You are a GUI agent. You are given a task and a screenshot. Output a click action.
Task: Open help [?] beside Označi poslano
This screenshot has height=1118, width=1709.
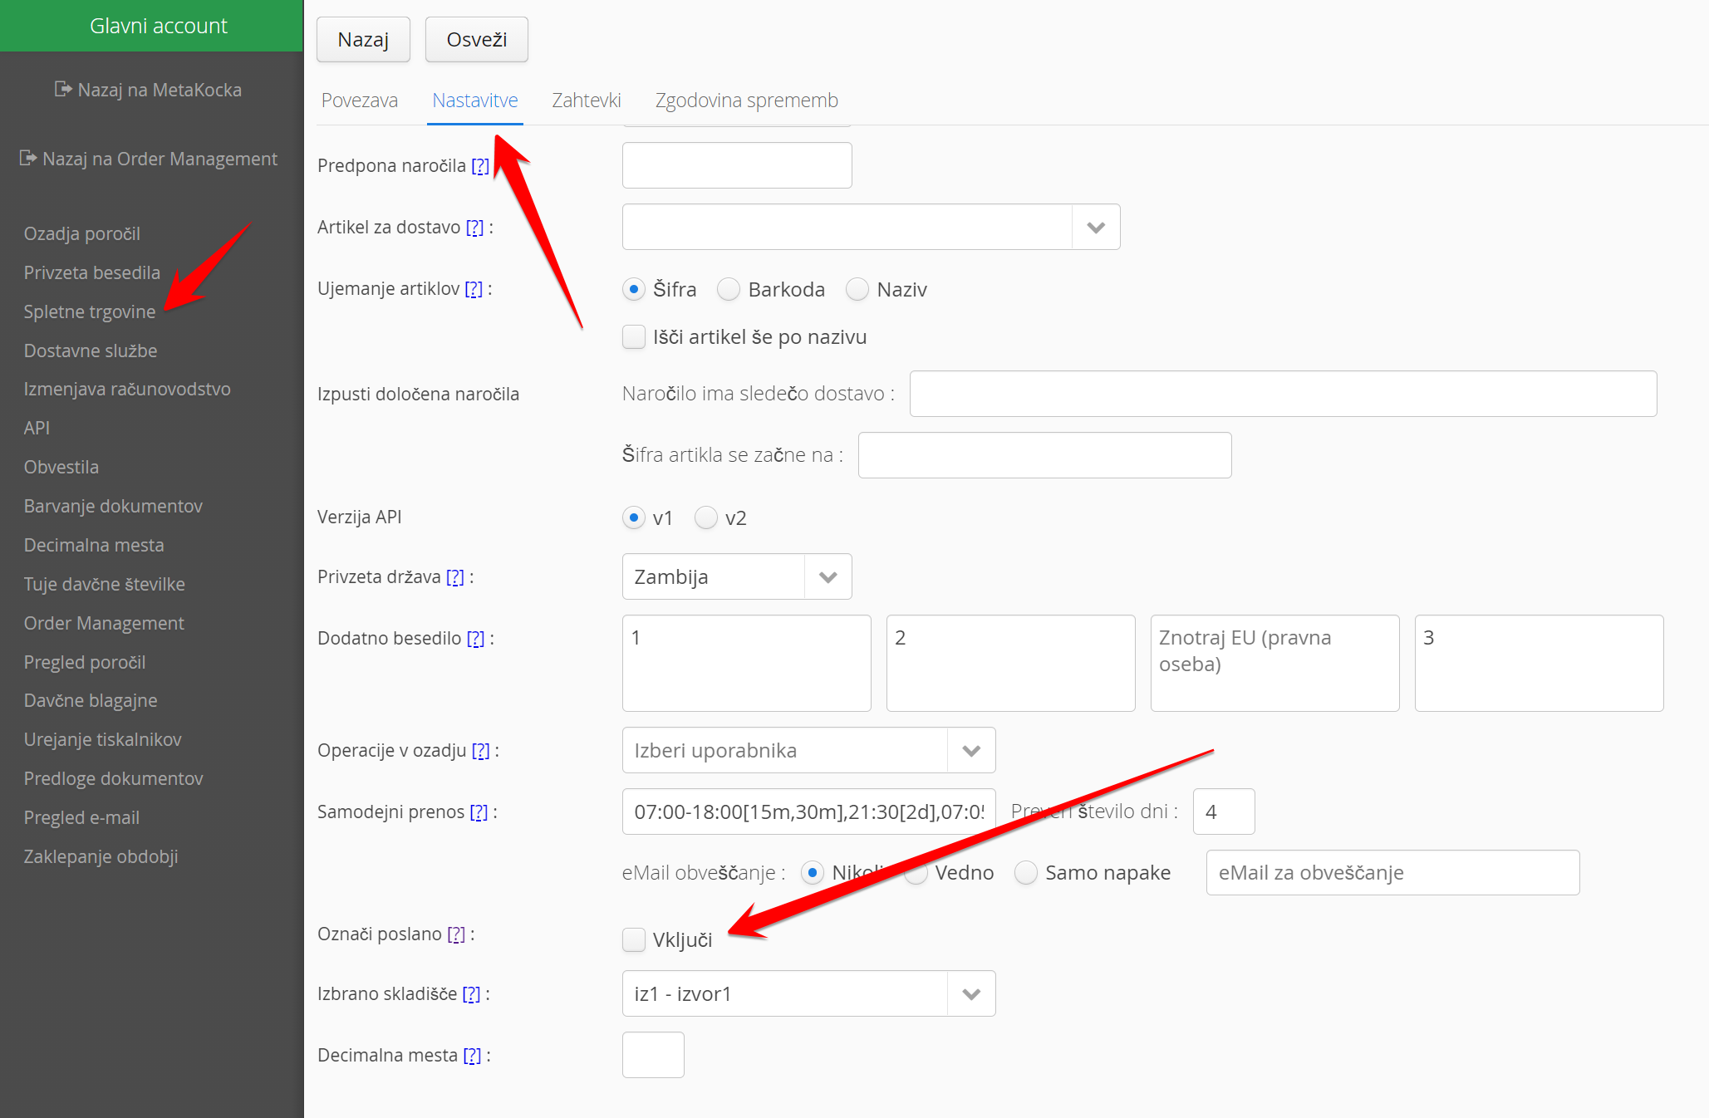click(x=456, y=934)
